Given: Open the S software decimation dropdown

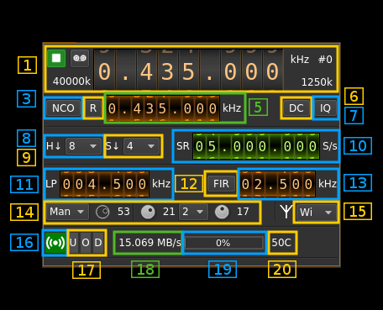Looking at the screenshot, I should pyautogui.click(x=141, y=146).
